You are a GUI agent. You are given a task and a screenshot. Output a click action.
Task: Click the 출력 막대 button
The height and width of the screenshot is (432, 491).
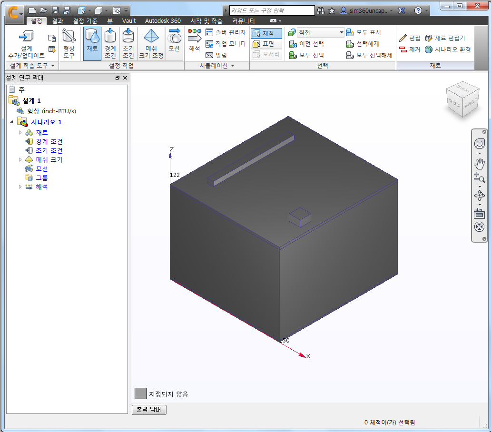click(x=149, y=410)
